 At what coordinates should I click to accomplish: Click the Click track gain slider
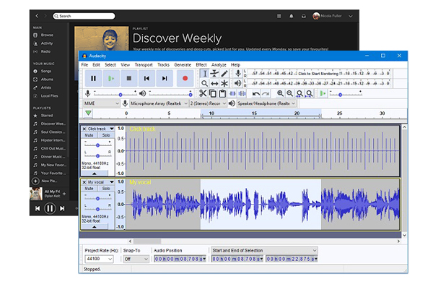(97, 145)
